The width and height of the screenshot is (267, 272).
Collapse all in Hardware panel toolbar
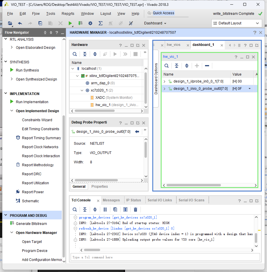pos(85,54)
